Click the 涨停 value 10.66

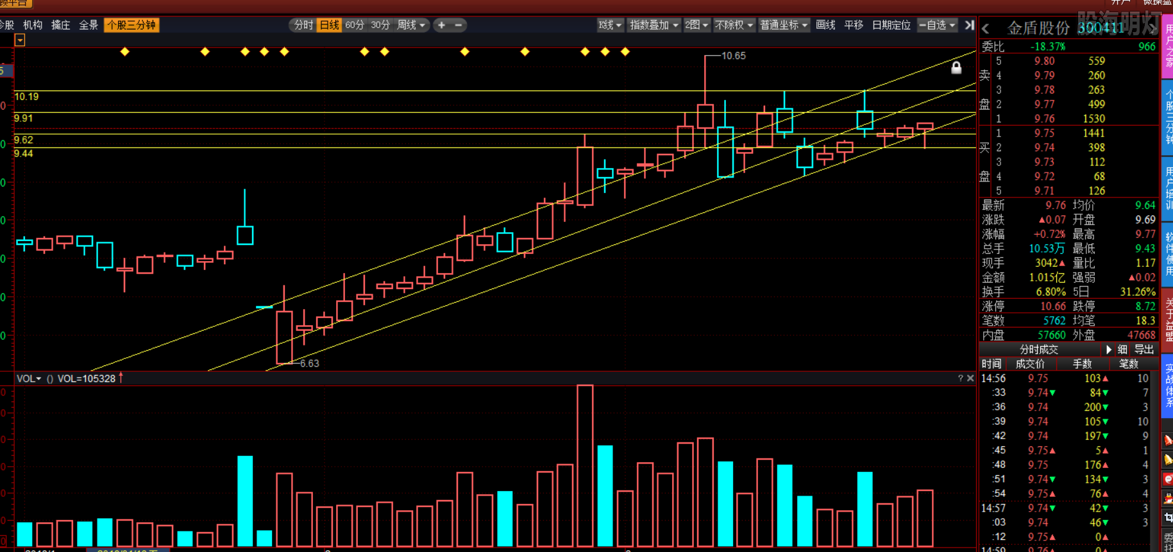coord(1053,306)
